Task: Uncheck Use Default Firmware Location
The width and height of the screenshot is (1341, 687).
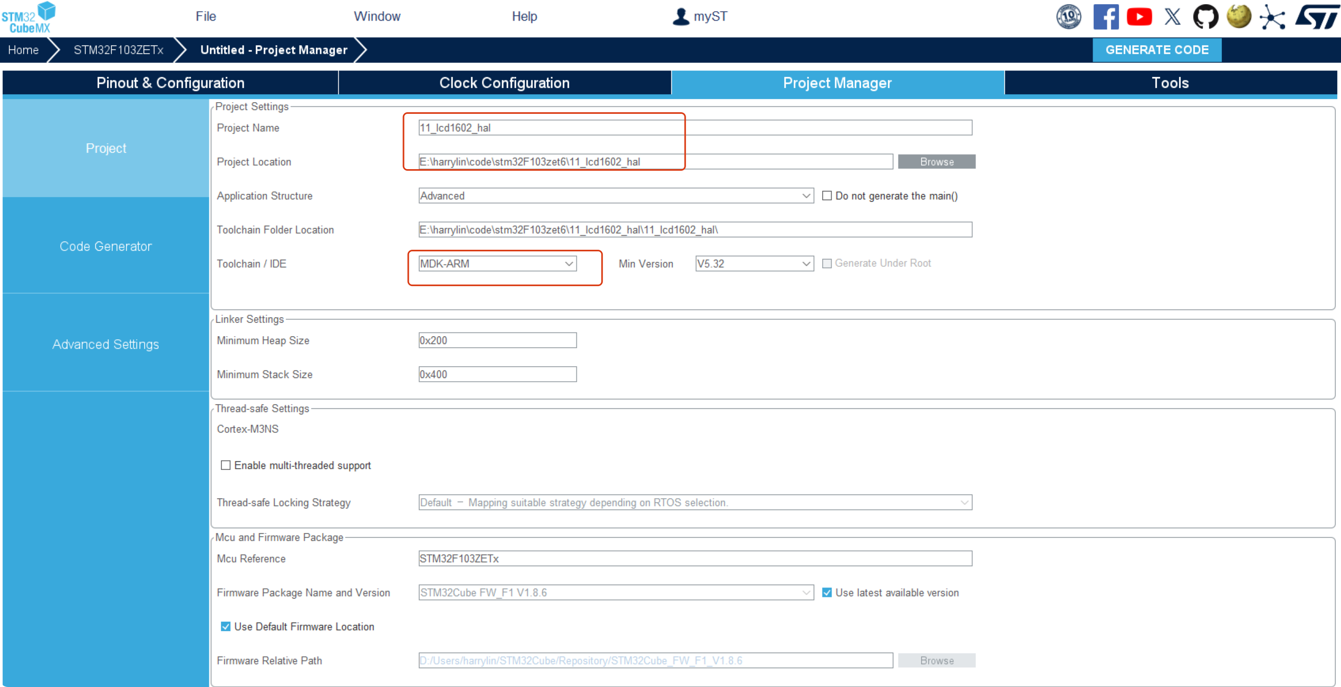Action: [x=226, y=626]
